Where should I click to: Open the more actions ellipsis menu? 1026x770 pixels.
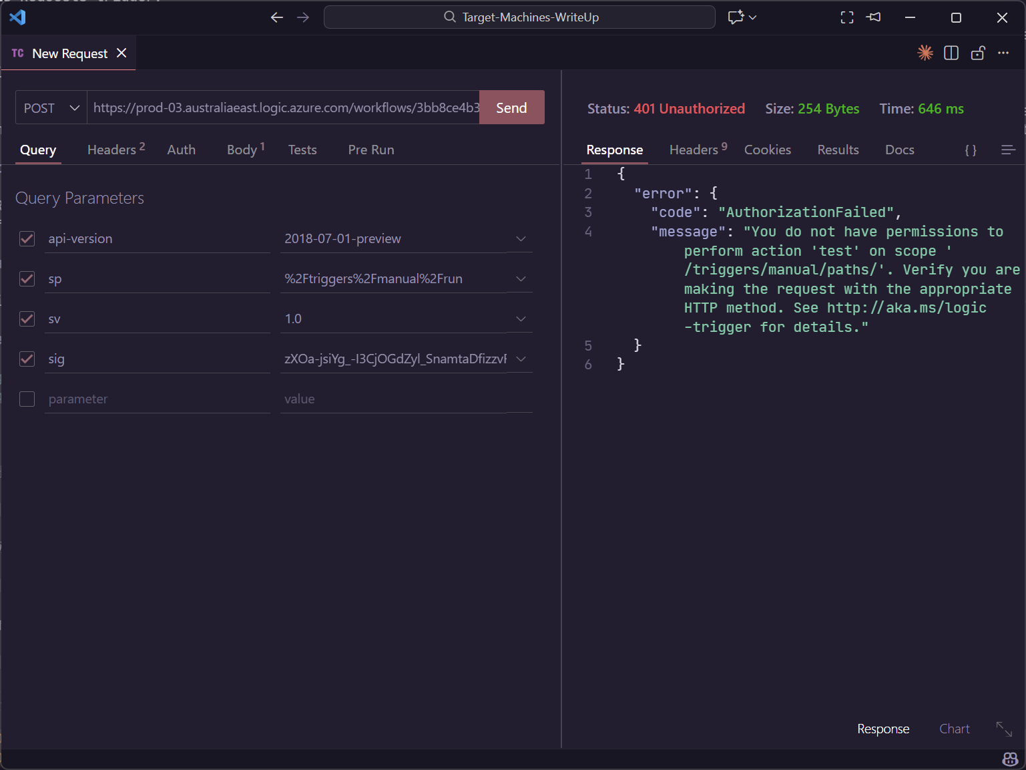click(x=1003, y=53)
